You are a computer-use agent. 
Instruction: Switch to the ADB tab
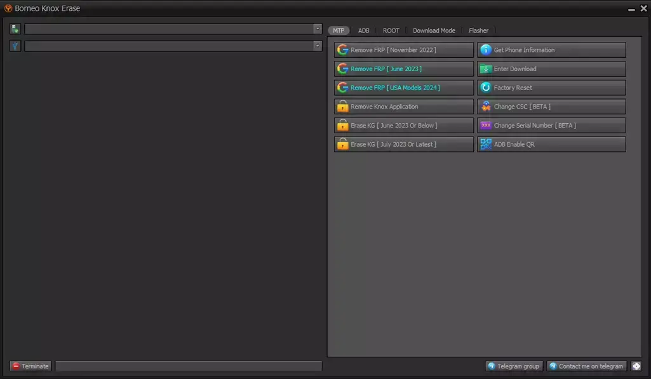(364, 30)
